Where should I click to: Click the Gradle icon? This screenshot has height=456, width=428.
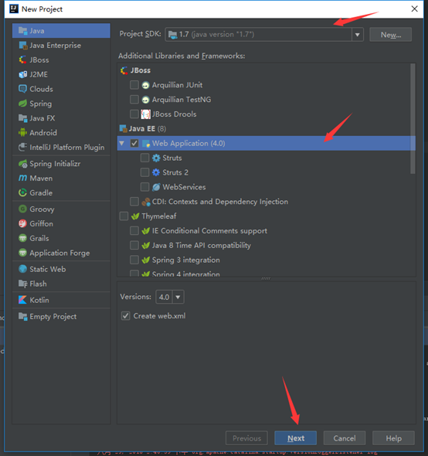click(22, 192)
